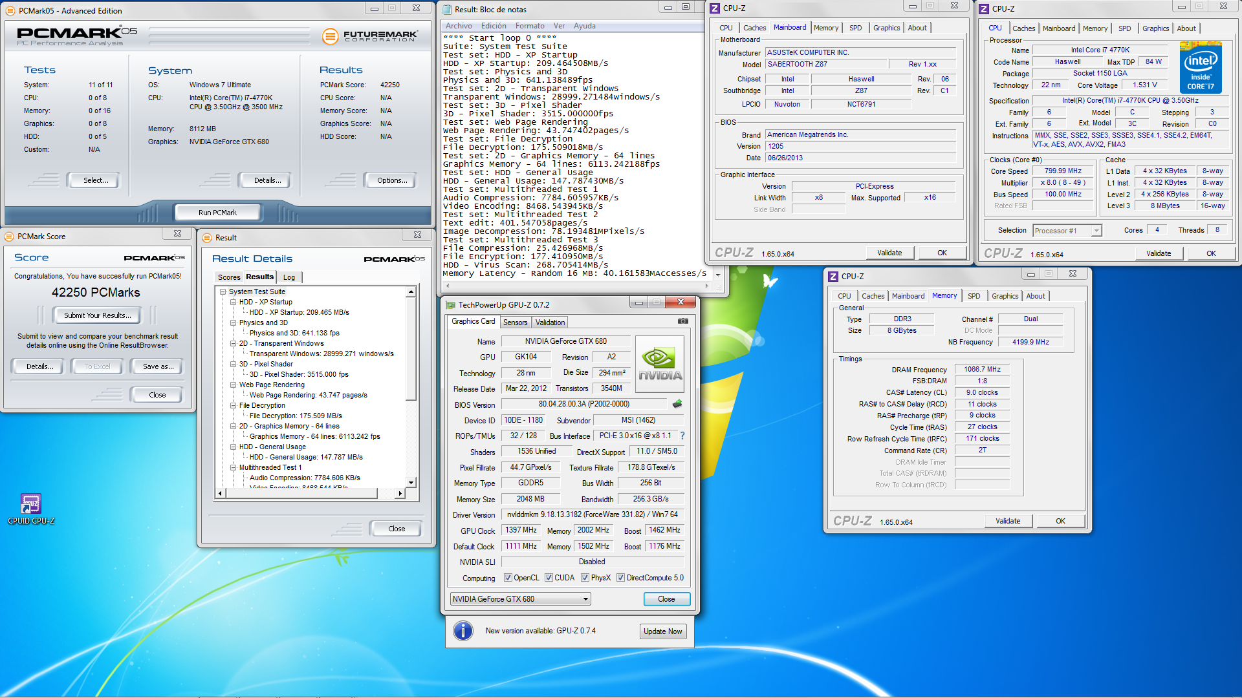Collapse the Web Page Rendering node

click(234, 385)
